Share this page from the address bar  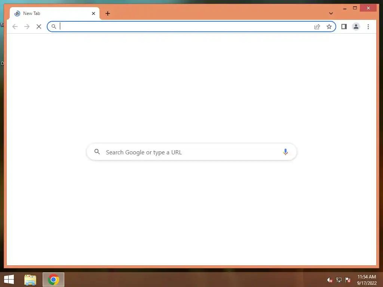point(317,27)
